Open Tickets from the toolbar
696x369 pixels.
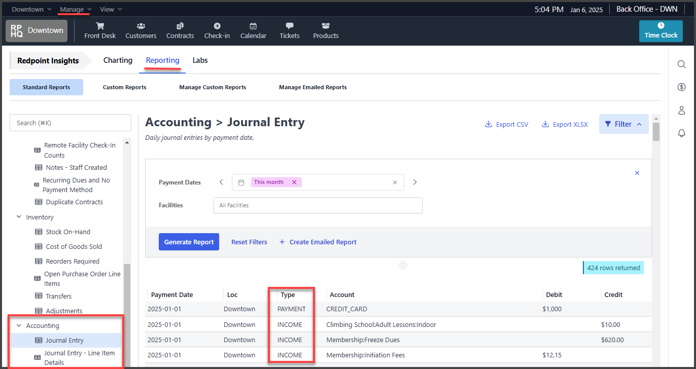click(290, 30)
